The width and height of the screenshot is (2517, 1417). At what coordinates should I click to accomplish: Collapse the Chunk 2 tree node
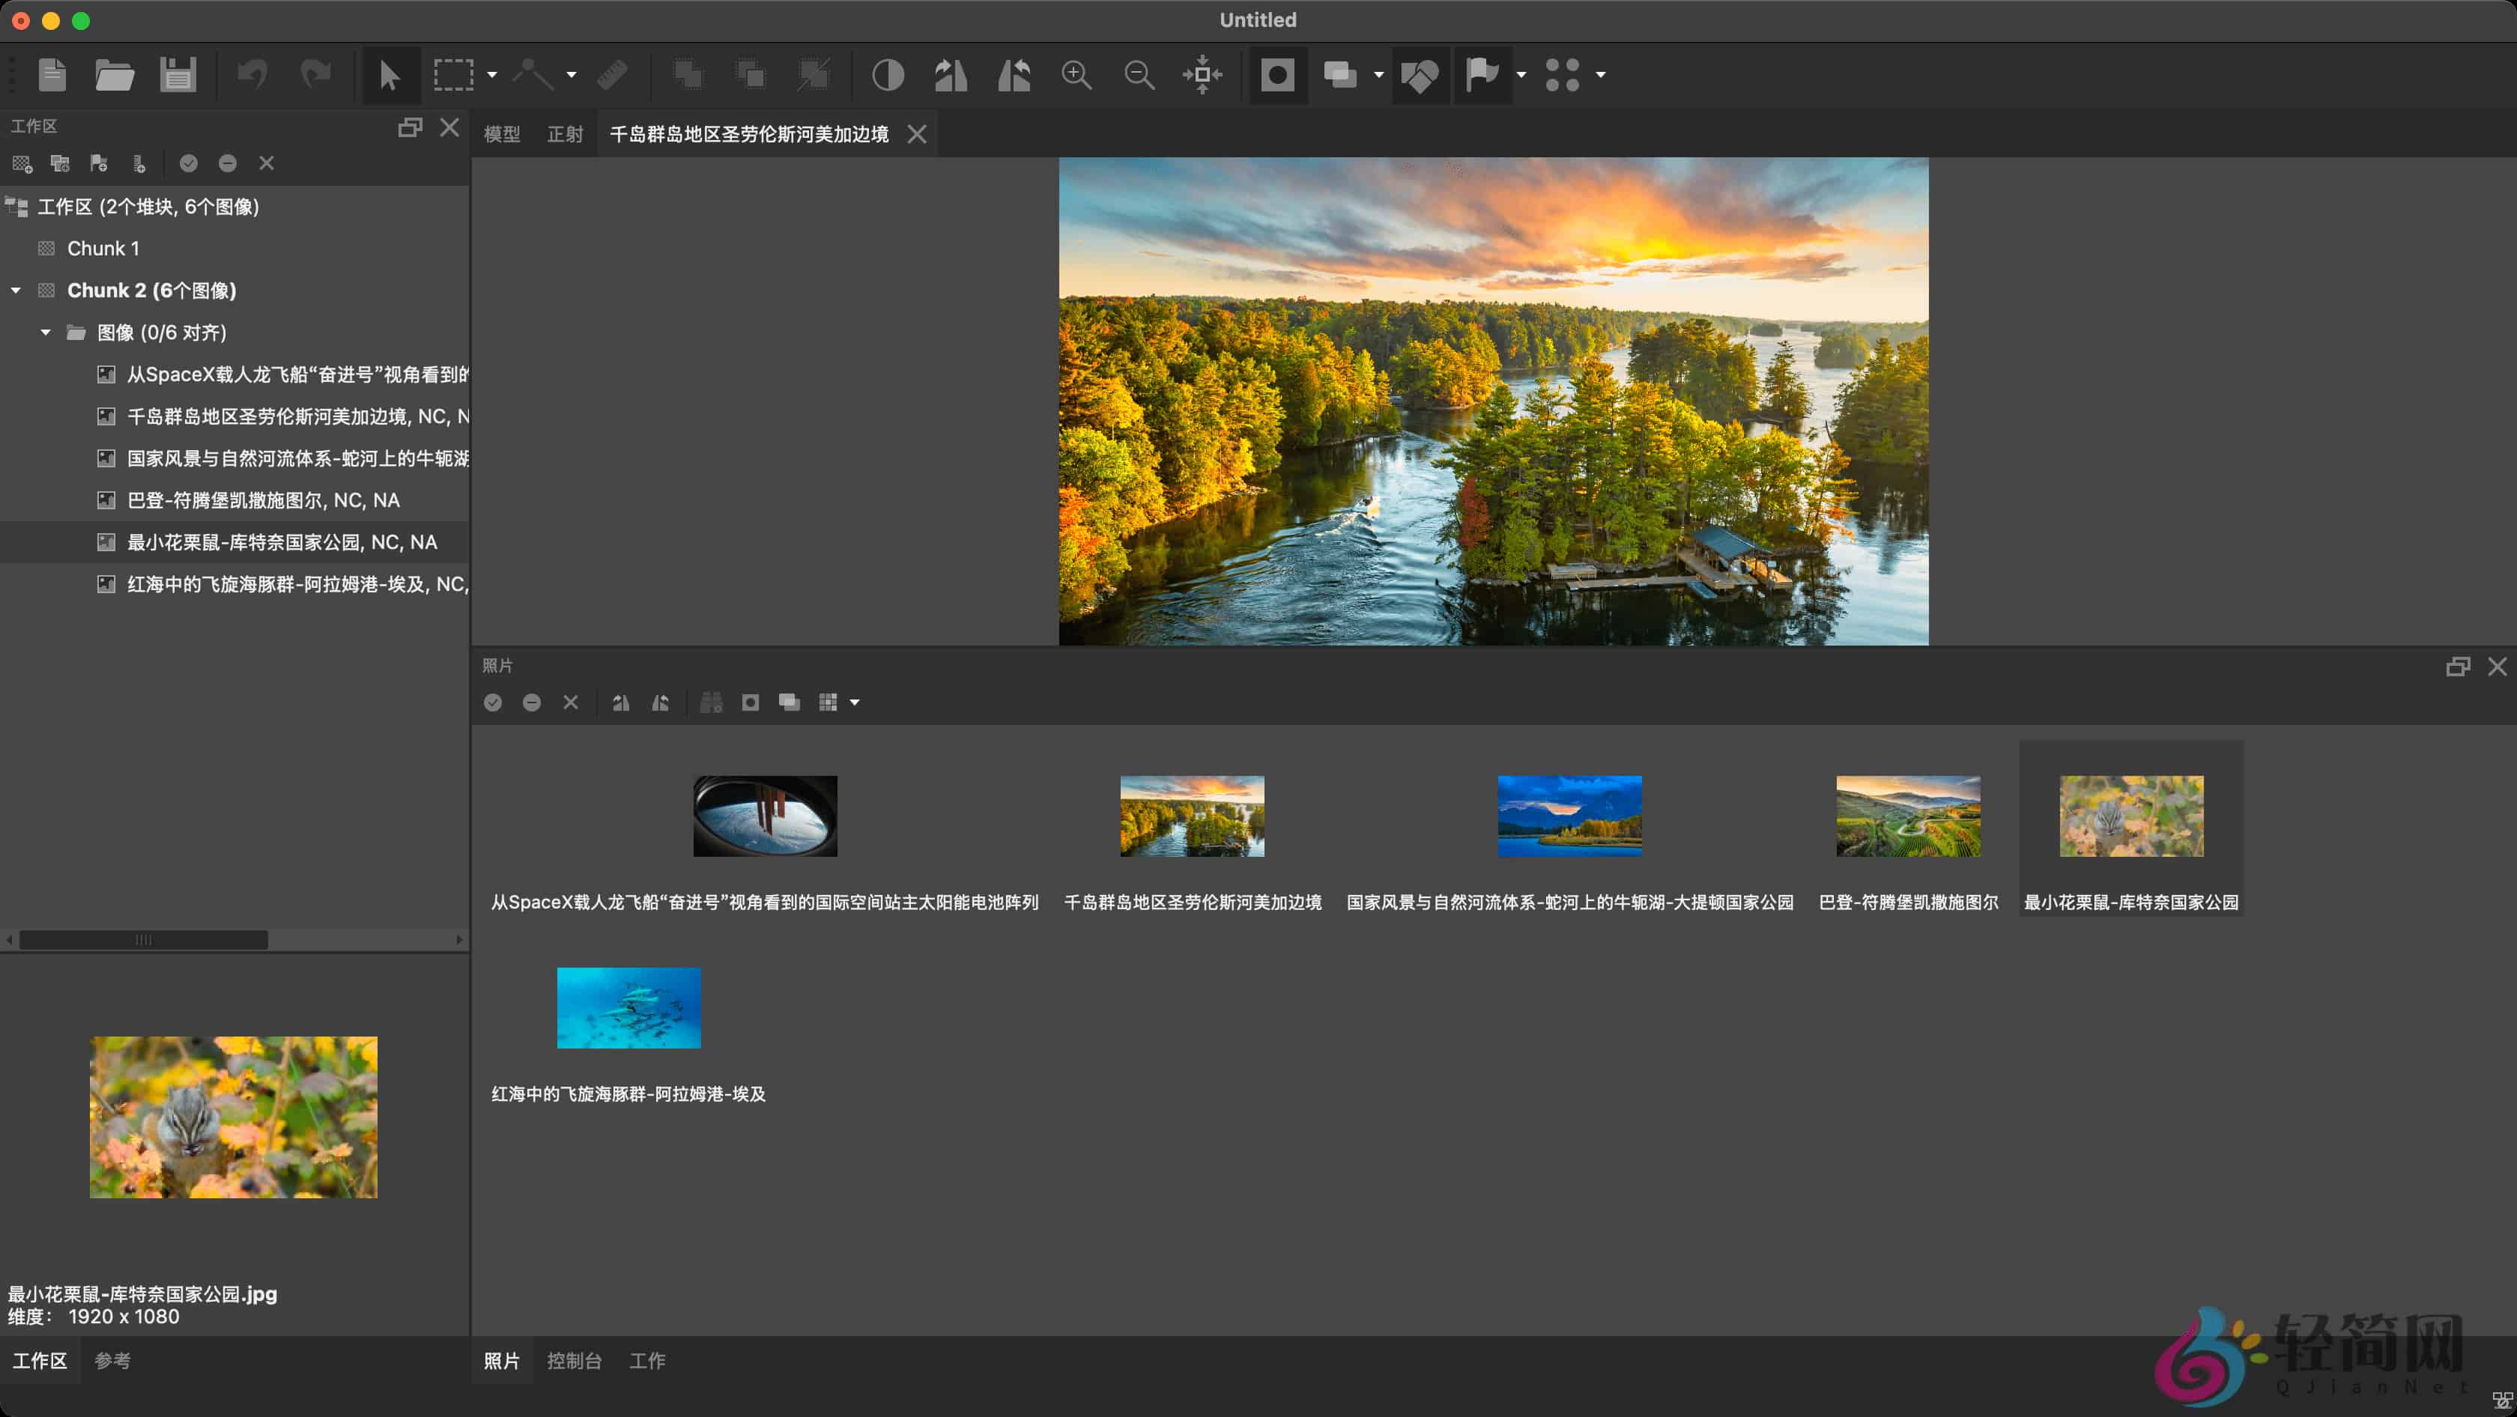15,290
